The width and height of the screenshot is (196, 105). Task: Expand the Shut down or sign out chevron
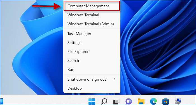[x=115, y=79]
